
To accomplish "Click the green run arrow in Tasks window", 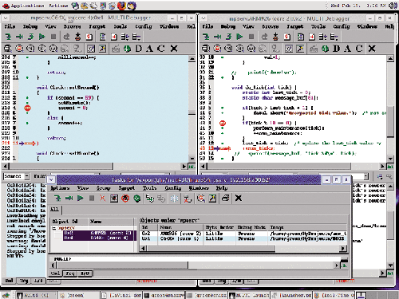I will (81, 199).
